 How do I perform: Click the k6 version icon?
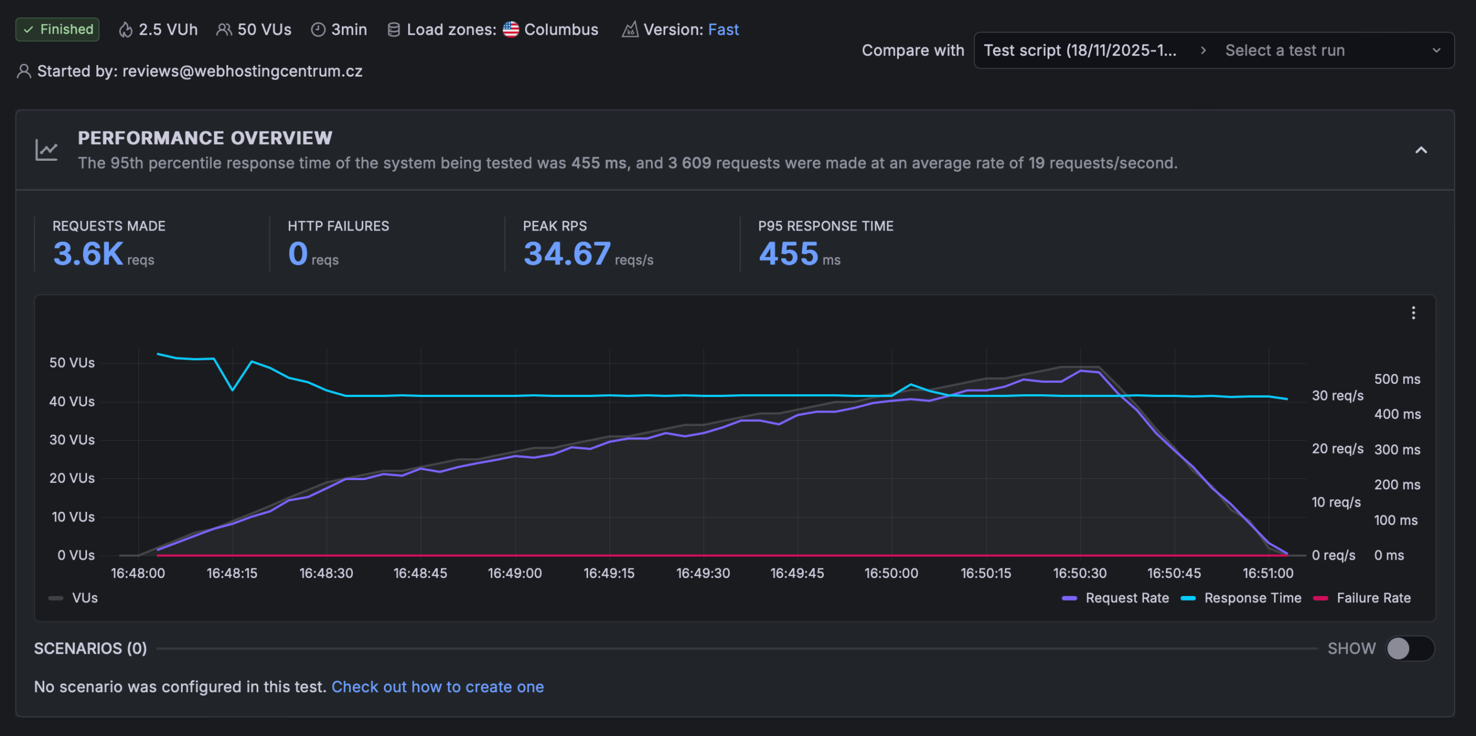tap(630, 29)
